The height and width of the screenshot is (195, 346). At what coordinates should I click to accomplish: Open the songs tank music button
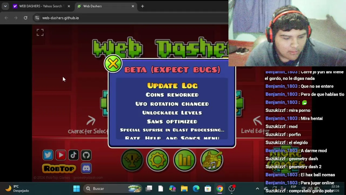(212, 160)
